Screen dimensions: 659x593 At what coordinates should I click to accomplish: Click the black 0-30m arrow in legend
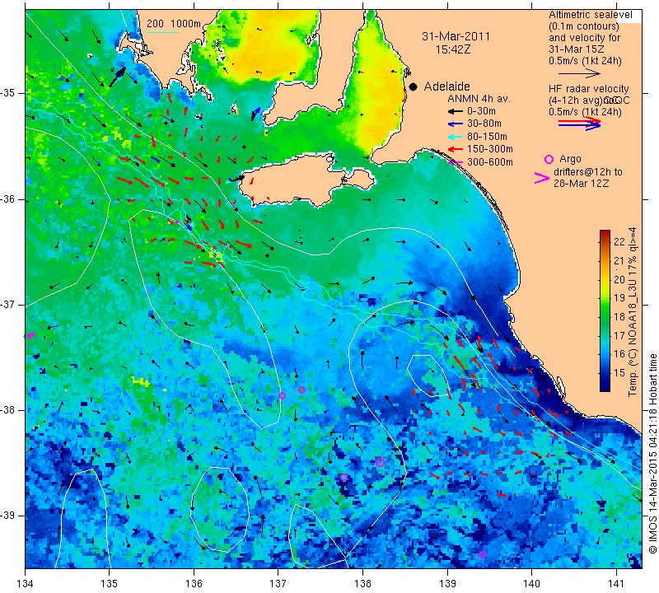coord(455,111)
